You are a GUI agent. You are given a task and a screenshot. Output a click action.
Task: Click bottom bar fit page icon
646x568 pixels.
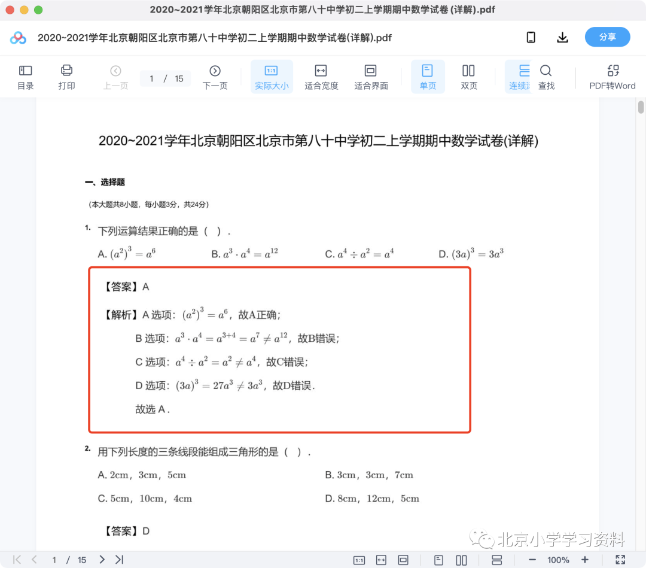(x=403, y=560)
